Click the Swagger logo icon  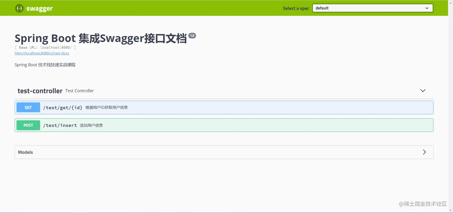coord(19,8)
